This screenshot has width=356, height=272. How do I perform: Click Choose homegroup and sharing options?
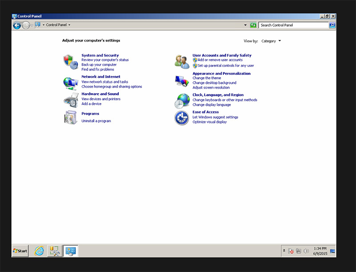(112, 87)
